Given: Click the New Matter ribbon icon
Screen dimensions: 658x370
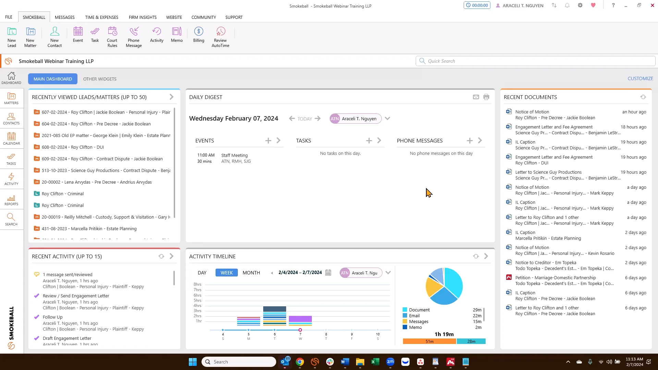Looking at the screenshot, I should click(30, 37).
